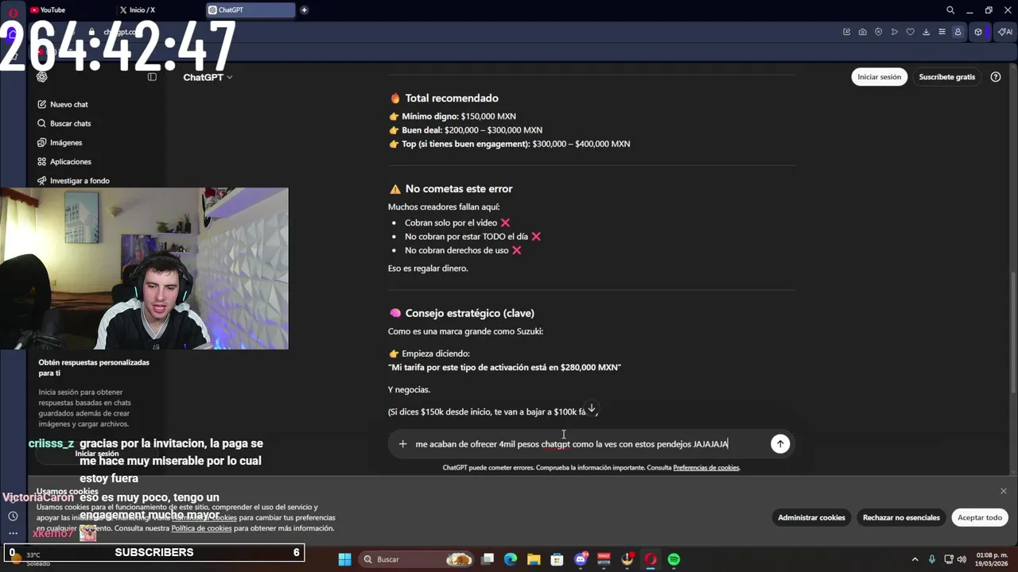
Task: Open the Opera browser tab search icon
Action: tap(950, 10)
